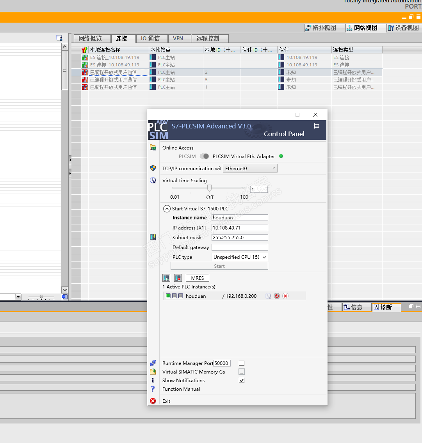Click the MRES button

point(197,278)
